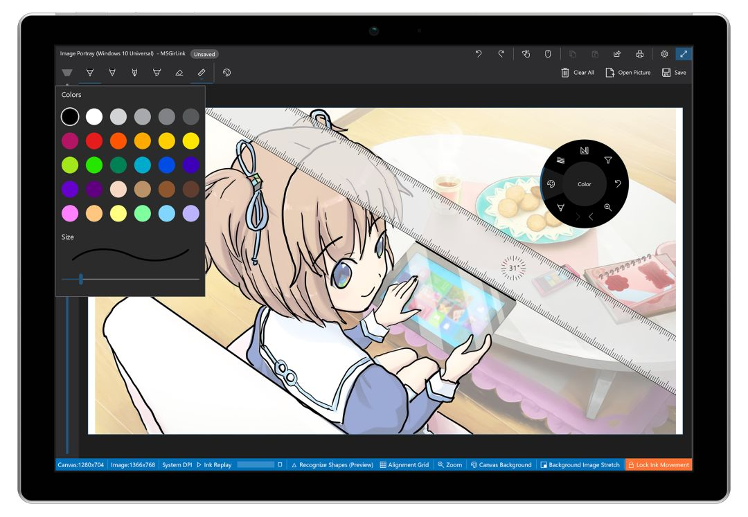The height and width of the screenshot is (517, 748).
Task: Open the color palette icon in toolbar
Action: (x=226, y=73)
